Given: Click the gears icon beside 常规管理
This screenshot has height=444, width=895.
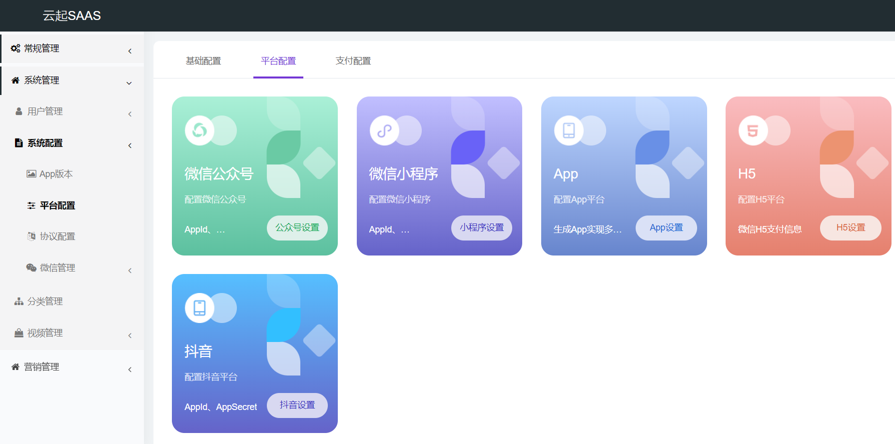Looking at the screenshot, I should coord(15,48).
